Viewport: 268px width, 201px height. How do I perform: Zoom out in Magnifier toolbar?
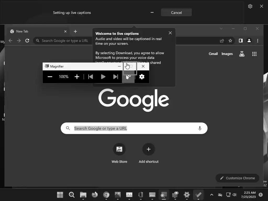(50, 77)
